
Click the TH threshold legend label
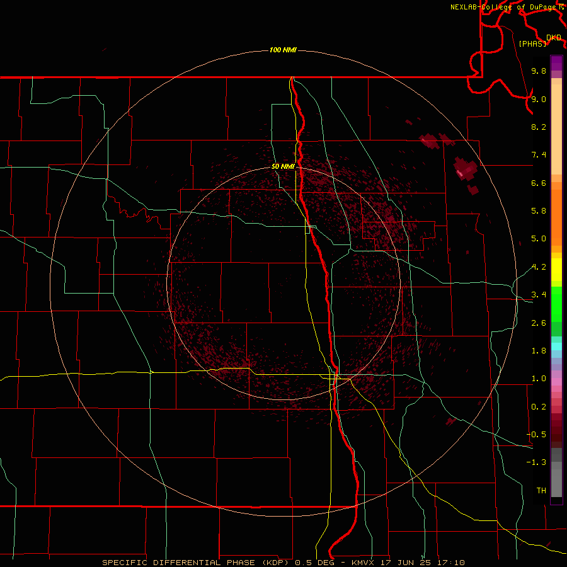(541, 491)
